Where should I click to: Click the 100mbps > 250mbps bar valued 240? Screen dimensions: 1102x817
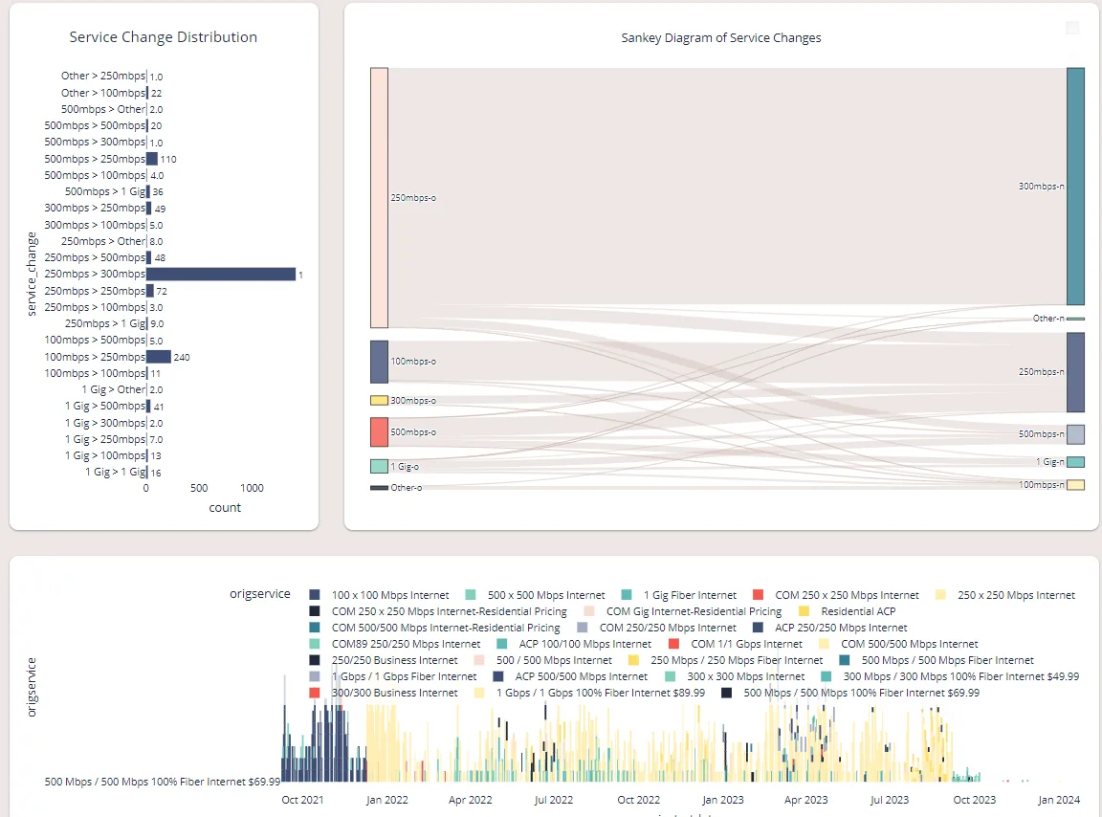158,357
